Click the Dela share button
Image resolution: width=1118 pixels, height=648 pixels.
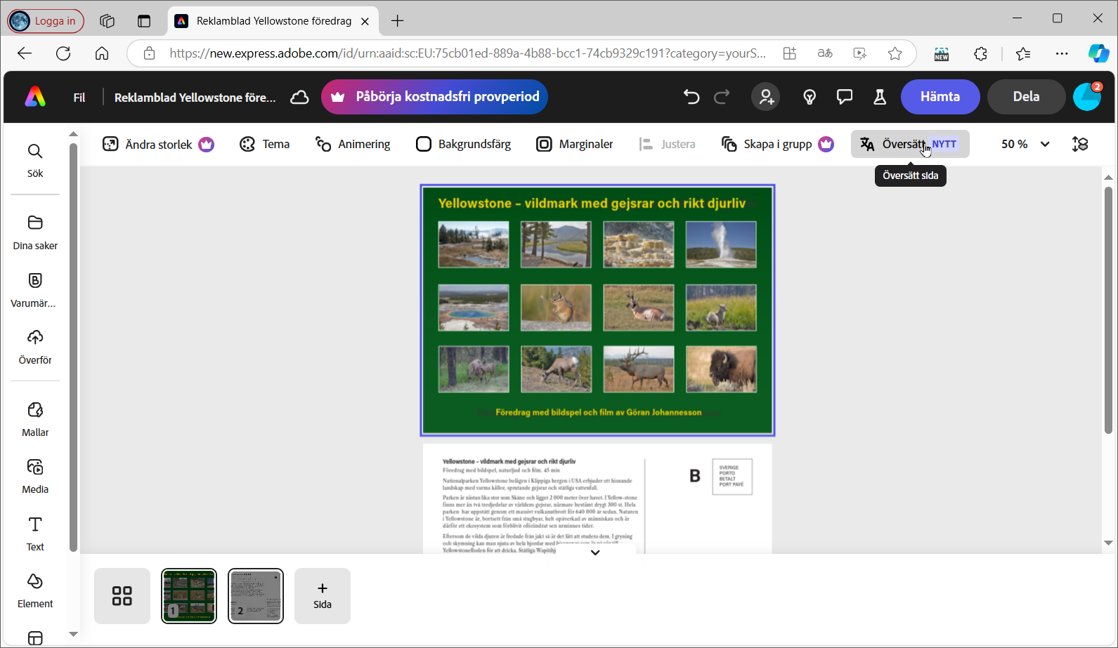tap(1026, 97)
